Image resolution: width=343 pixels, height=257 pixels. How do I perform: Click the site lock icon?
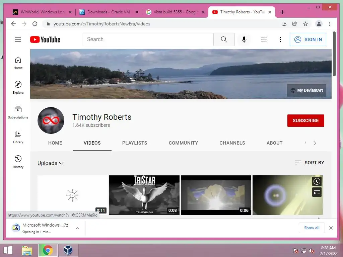click(x=48, y=24)
